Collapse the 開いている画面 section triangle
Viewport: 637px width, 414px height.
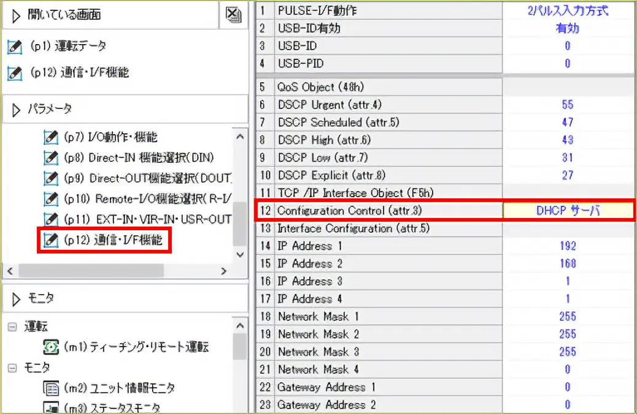coord(16,15)
